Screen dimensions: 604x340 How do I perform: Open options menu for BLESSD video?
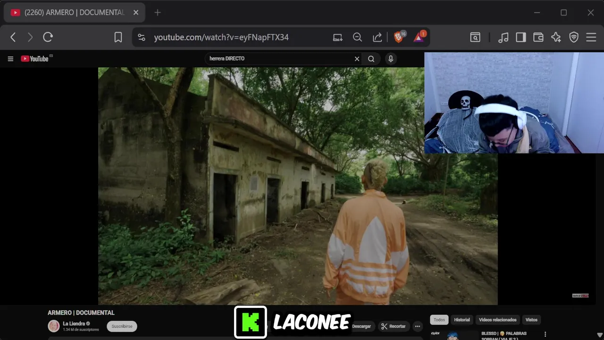point(545,334)
